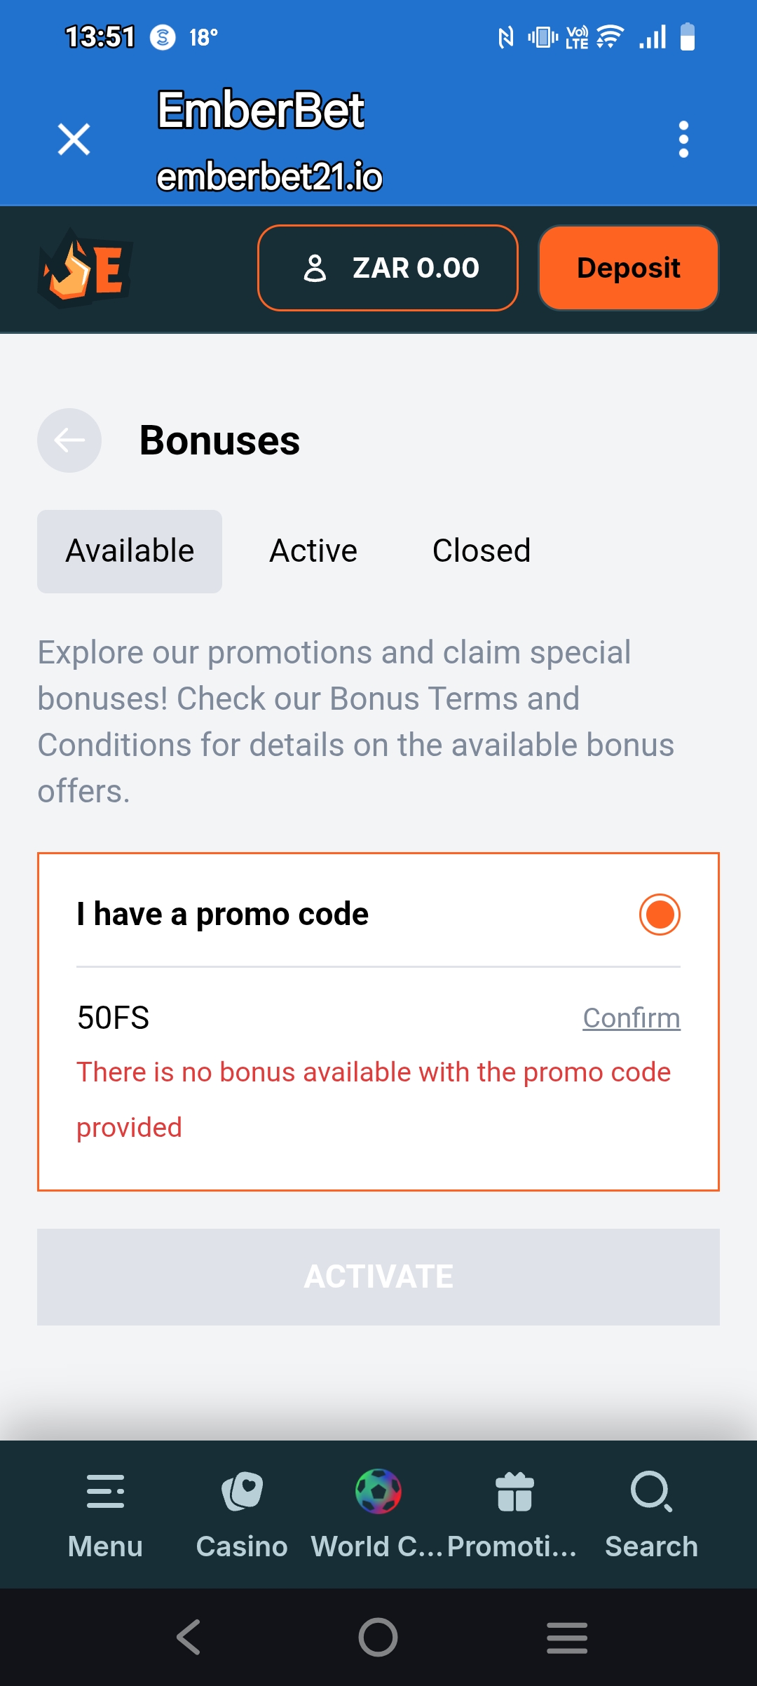Switch to the Available tab
This screenshot has height=1686, width=757.
[130, 551]
